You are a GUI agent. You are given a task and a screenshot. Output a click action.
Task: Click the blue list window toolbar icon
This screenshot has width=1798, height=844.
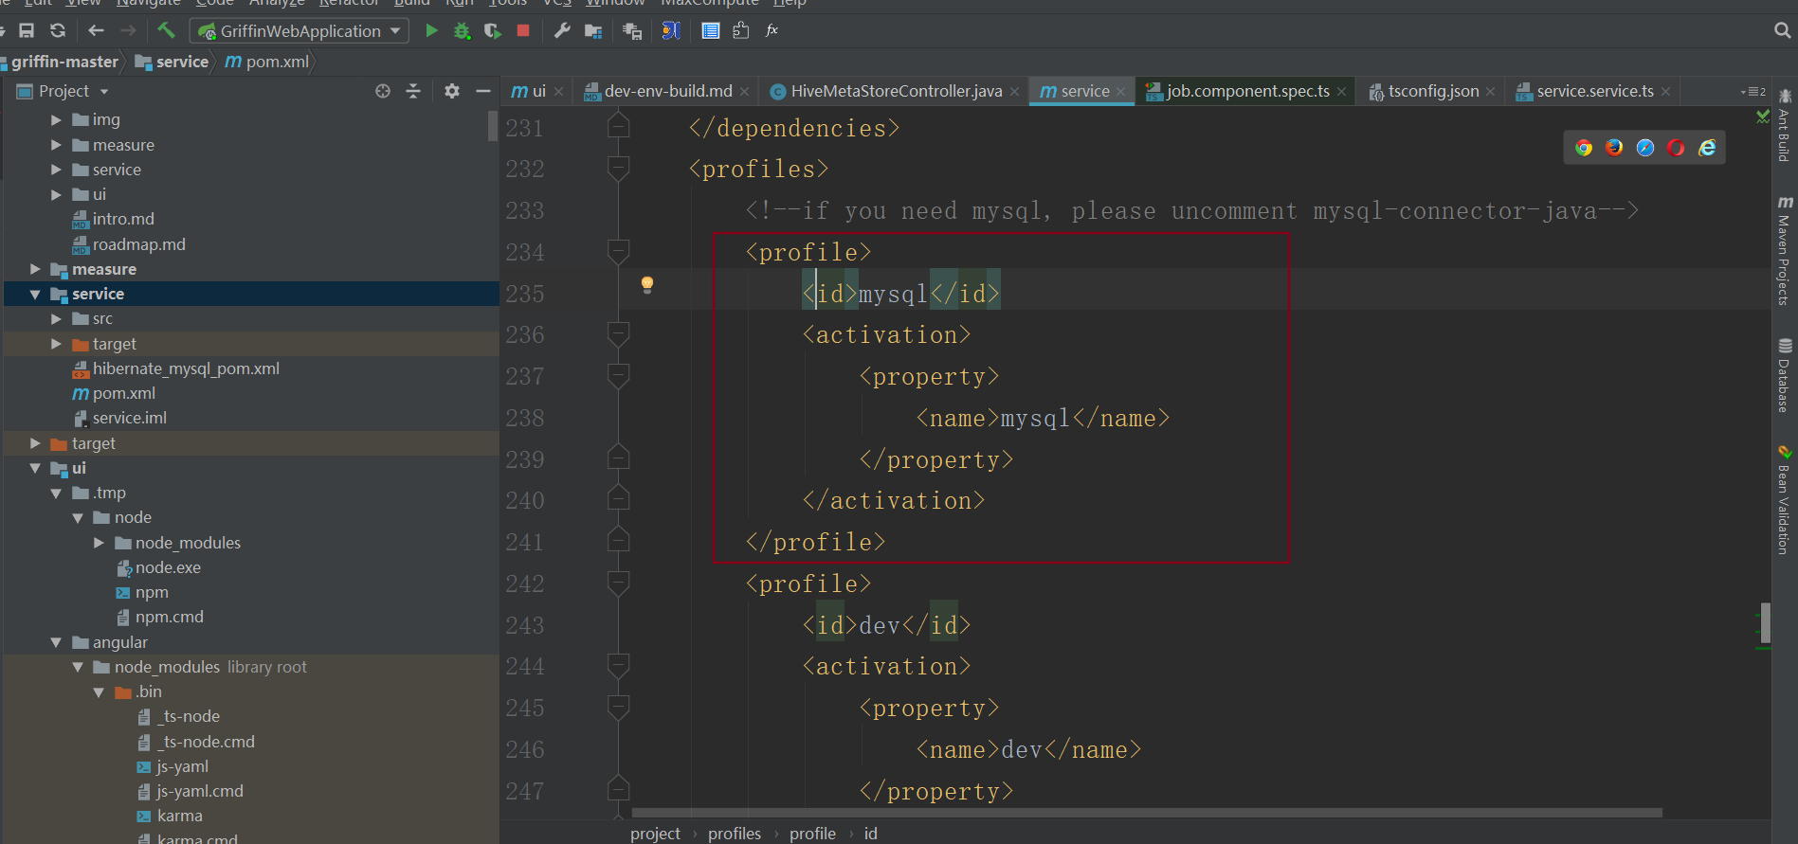tap(710, 30)
